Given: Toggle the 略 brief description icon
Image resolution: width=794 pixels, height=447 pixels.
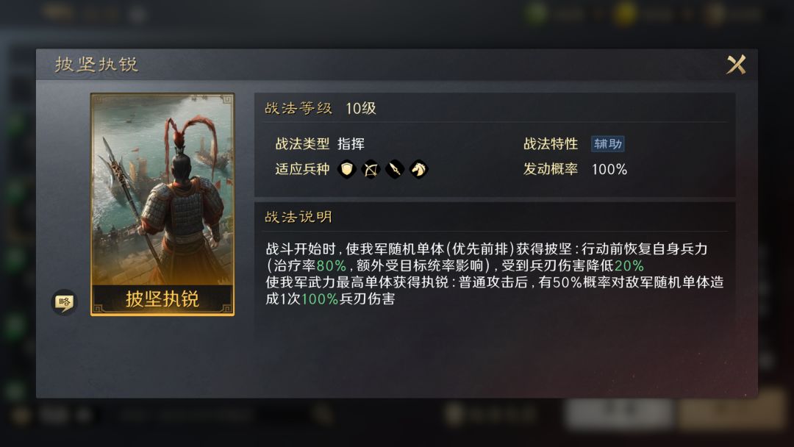Looking at the screenshot, I should (x=64, y=303).
